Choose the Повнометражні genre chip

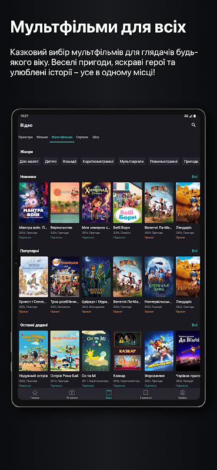coord(164,161)
